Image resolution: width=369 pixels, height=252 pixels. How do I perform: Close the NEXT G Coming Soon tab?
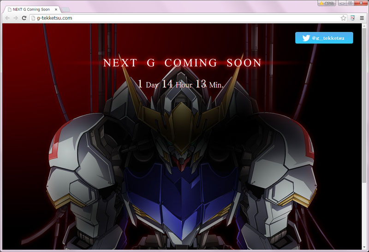coord(56,10)
